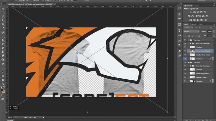
Task: Select the Path Selection tool
Action: 3,72
